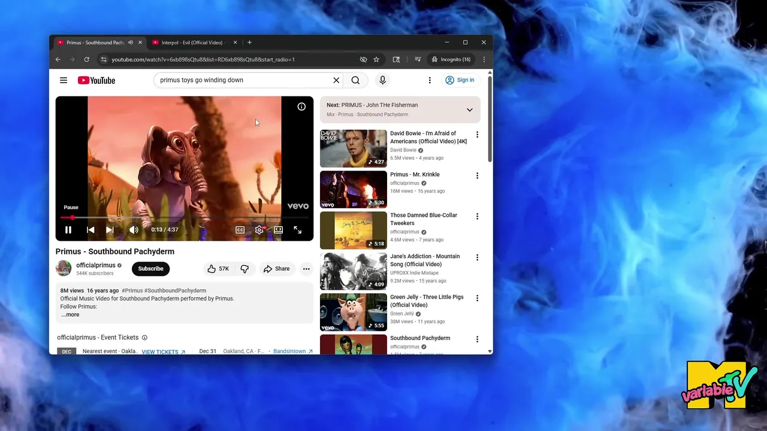Open video player settings gear

point(259,230)
